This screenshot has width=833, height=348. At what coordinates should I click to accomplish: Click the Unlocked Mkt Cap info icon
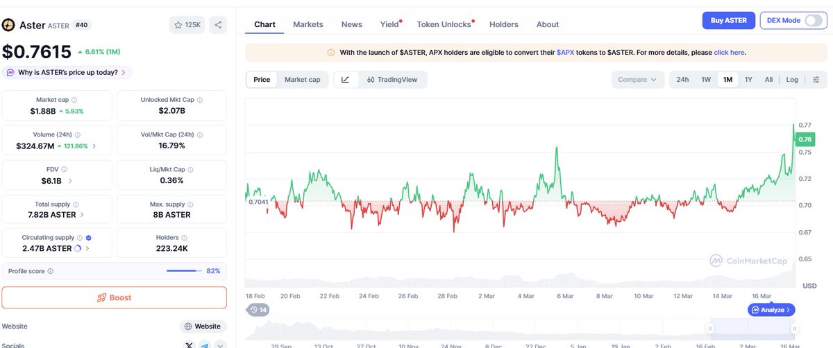pos(199,100)
